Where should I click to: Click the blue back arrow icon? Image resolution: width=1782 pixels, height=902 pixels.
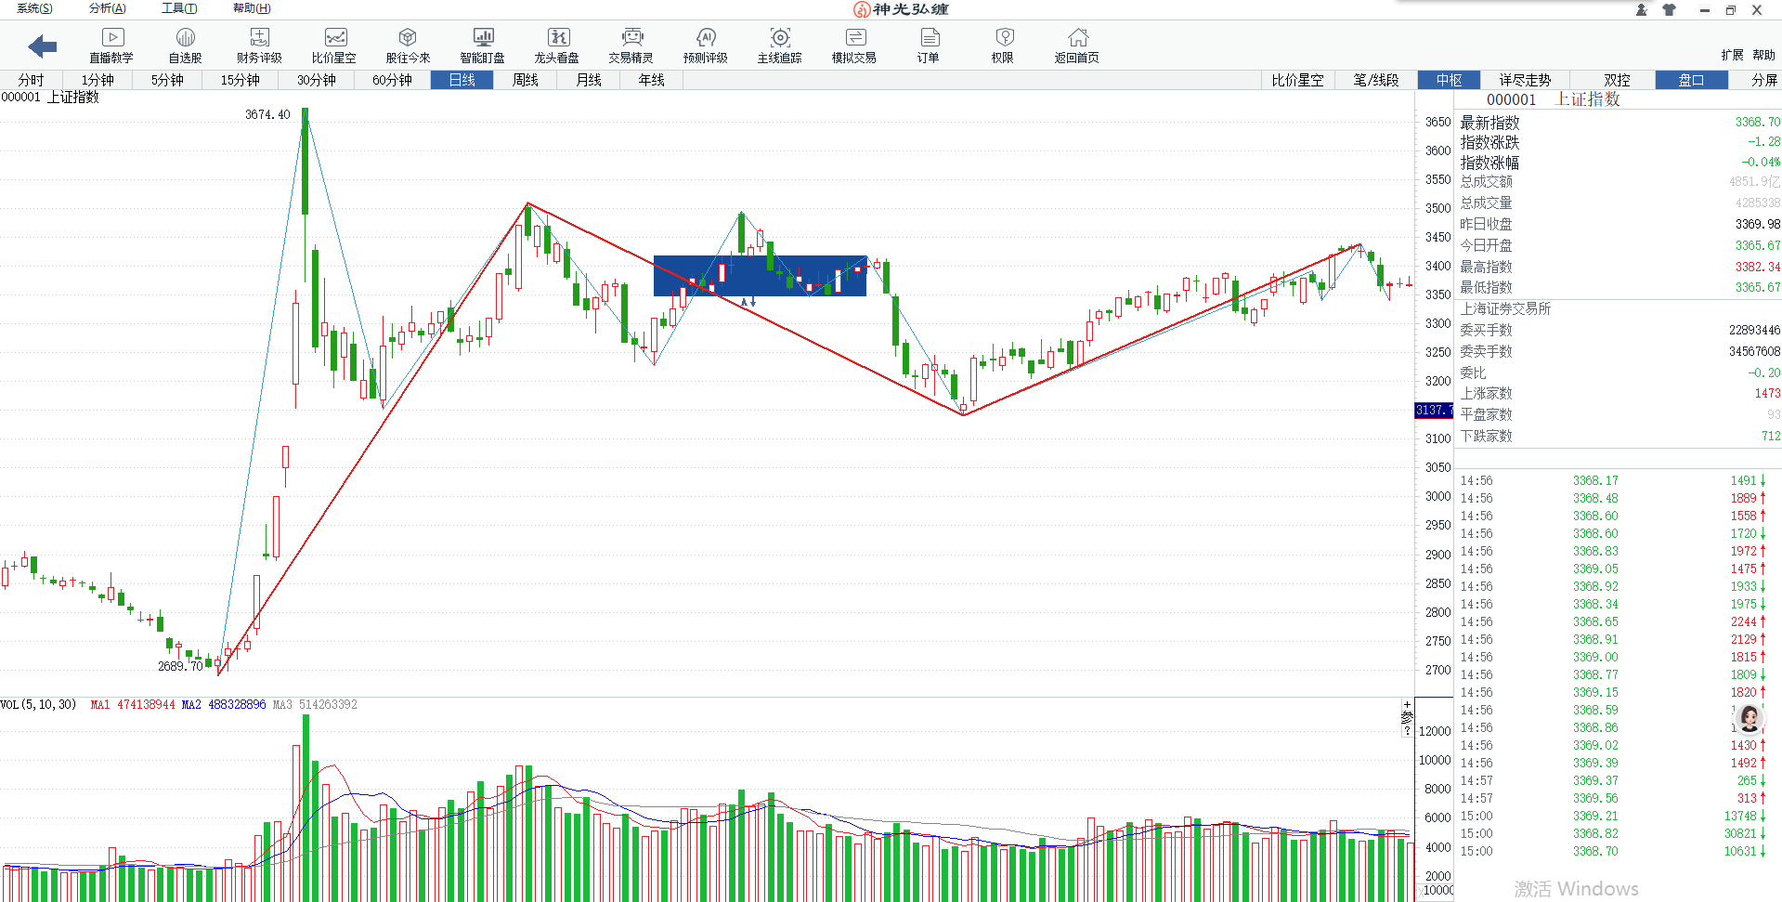point(43,46)
